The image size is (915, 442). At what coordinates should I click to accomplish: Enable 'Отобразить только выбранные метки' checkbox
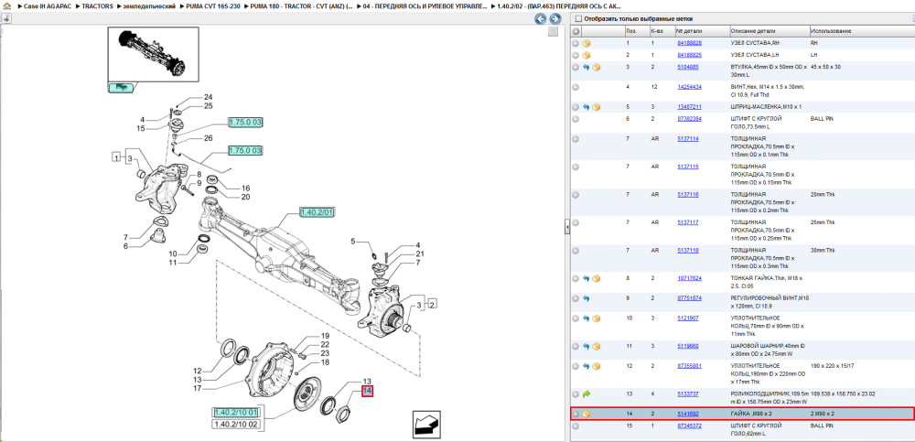click(577, 18)
